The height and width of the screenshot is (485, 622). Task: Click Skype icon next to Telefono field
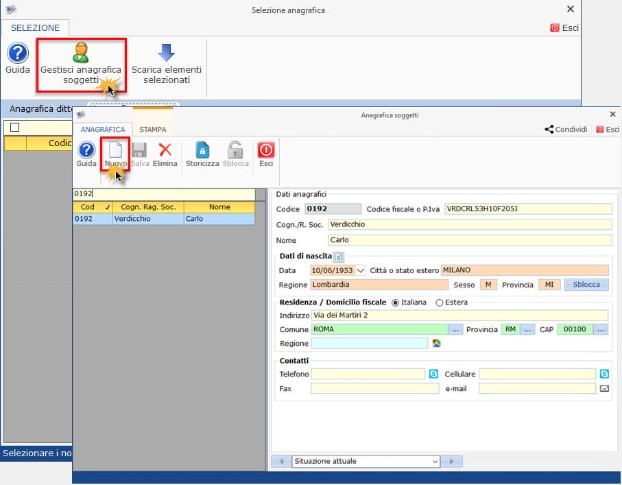(x=433, y=373)
